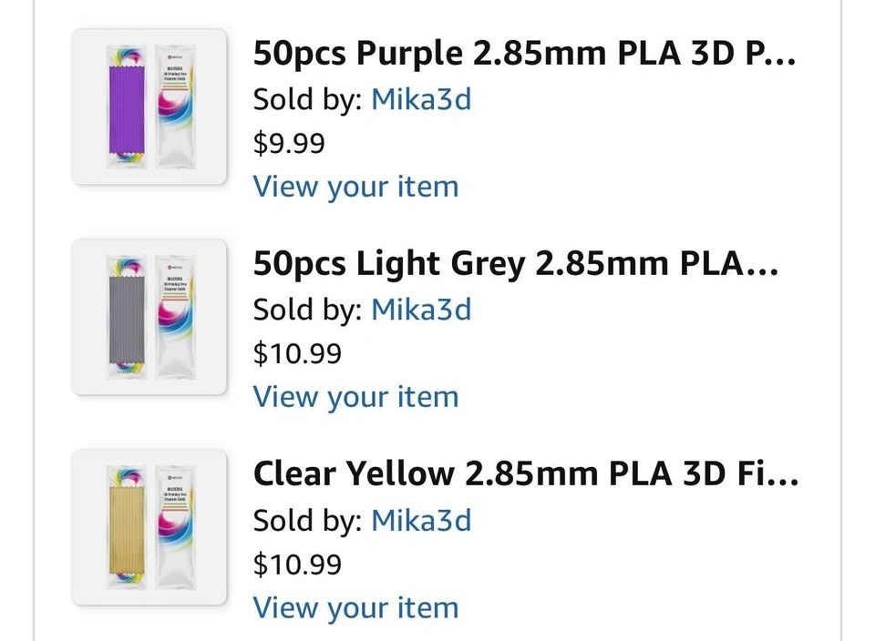Click the grey filament sticks in the image
875x641 pixels.
tap(129, 317)
